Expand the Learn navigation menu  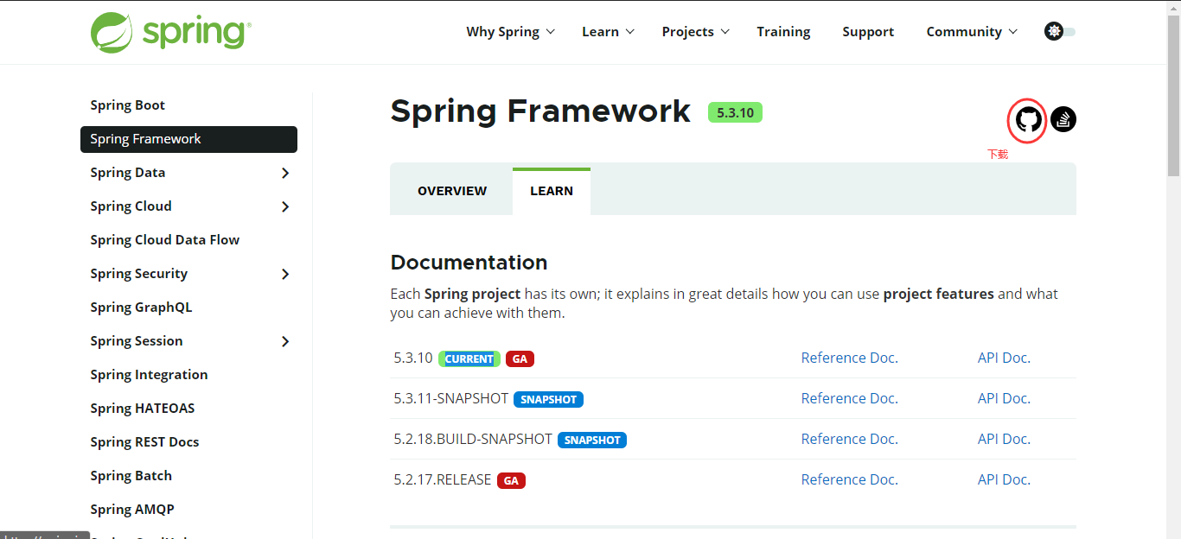coord(608,32)
